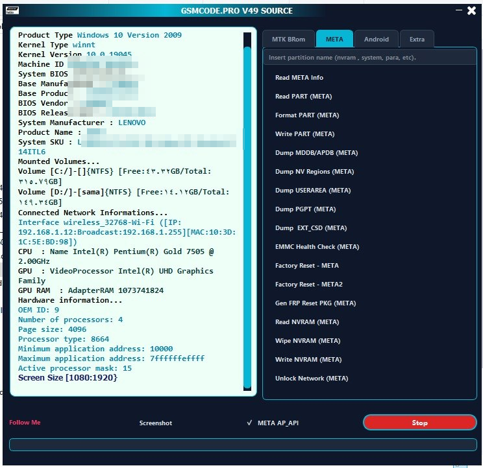Image resolution: width=483 pixels, height=468 pixels.
Task: Open the Follow Me link
Action: (x=25, y=422)
